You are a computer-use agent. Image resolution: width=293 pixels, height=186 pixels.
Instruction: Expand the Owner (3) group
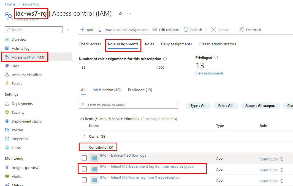85,136
